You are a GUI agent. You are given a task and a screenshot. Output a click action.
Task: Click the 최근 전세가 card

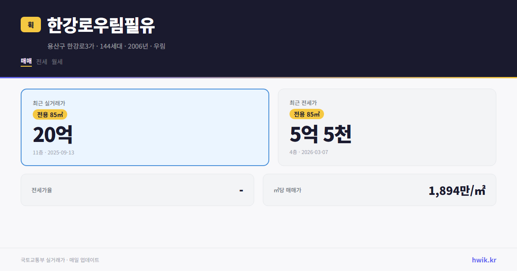coord(387,127)
